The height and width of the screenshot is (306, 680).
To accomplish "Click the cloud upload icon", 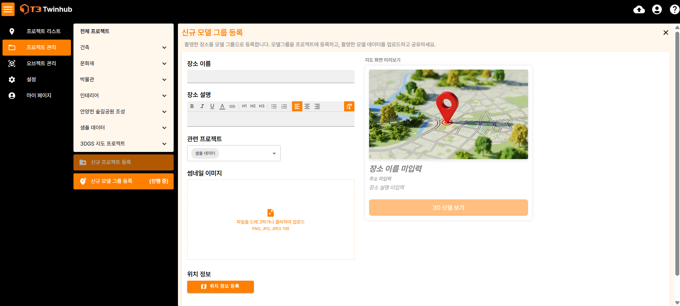I will pos(639,10).
